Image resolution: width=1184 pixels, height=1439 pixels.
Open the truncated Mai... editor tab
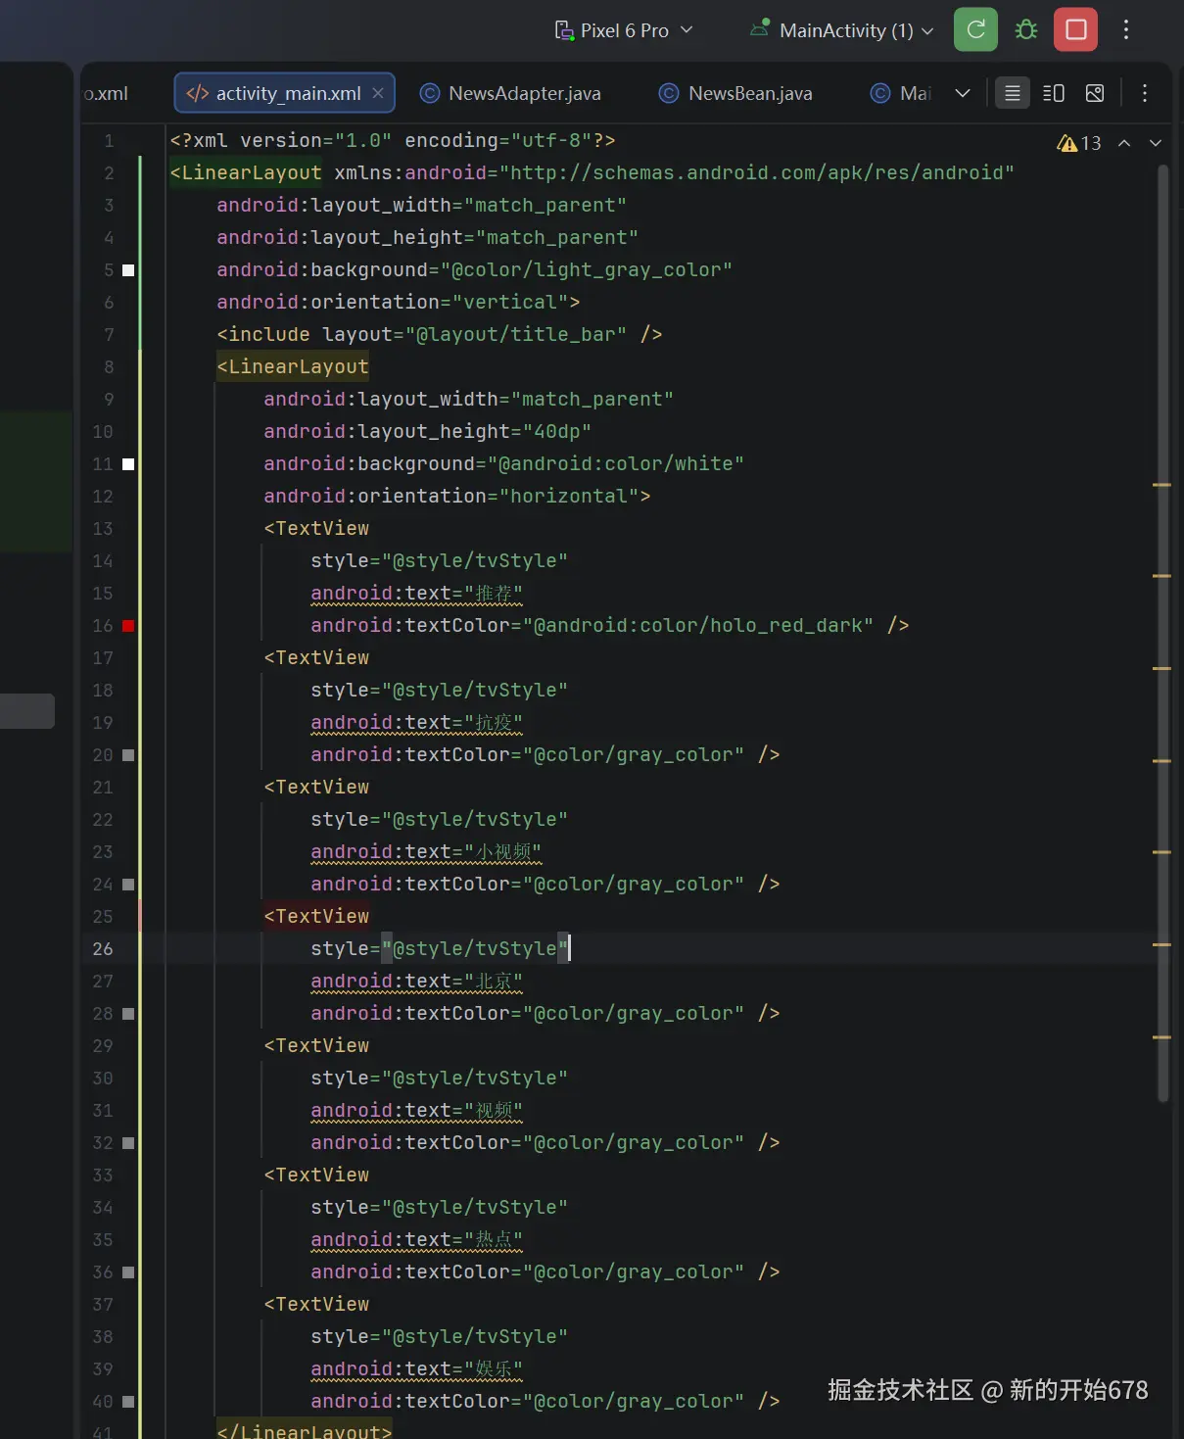tap(901, 93)
